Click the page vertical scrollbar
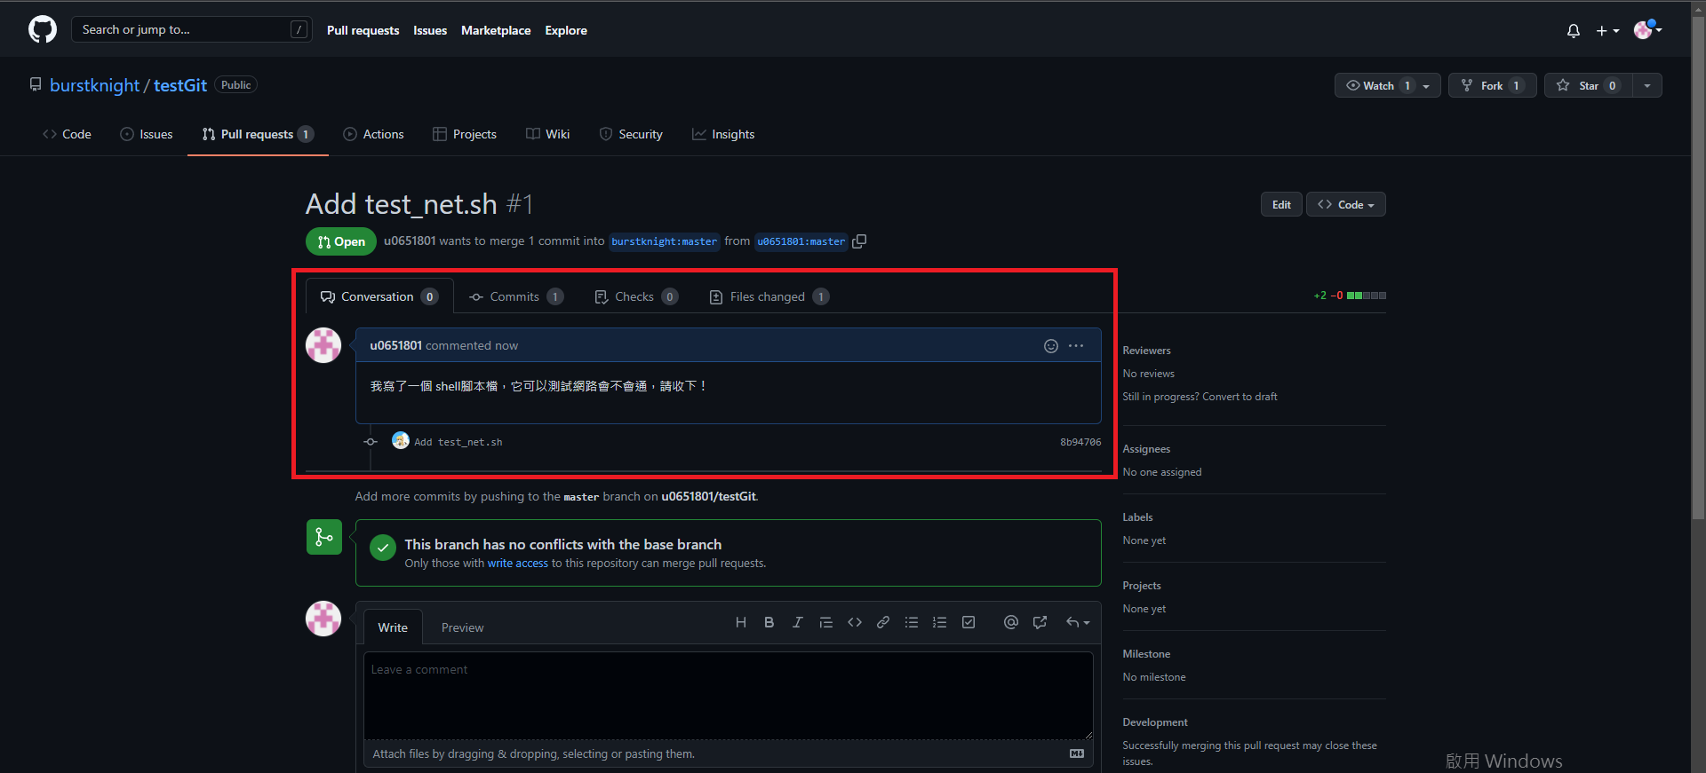The image size is (1706, 773). (1698, 266)
